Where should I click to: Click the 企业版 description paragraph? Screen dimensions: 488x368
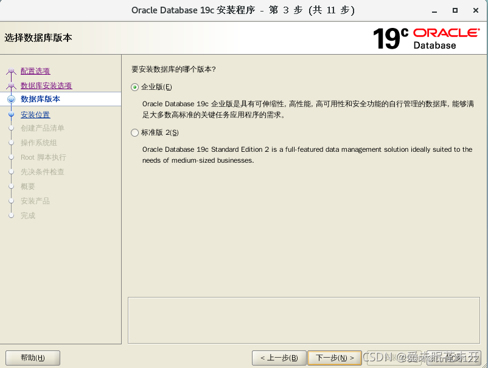tap(308, 109)
